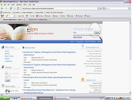Click the Kontak Kami house icon
Image resolution: width=132 pixels, height=100 pixels.
[83, 80]
